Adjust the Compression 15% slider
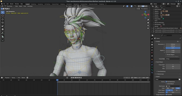Viewport: 182px width, 96px height. (173, 93)
